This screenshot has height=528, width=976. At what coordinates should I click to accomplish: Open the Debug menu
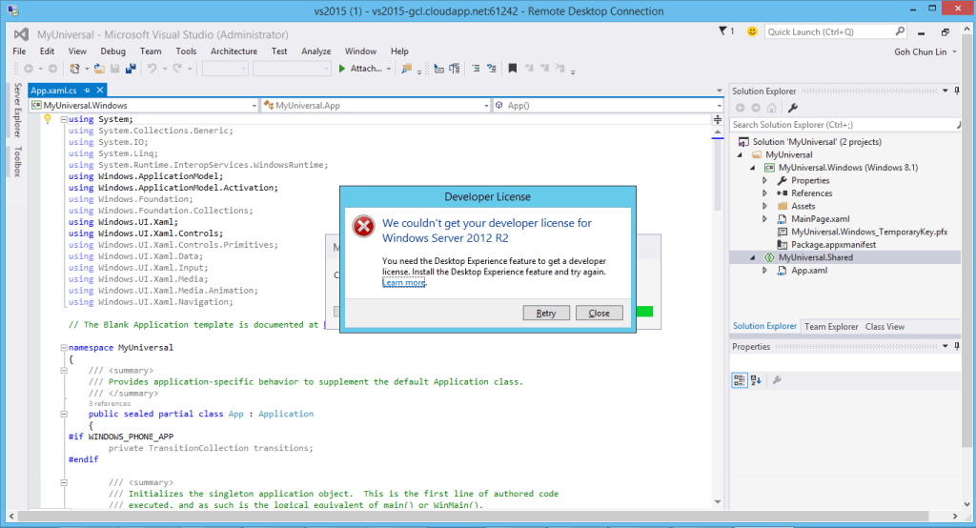pos(112,51)
